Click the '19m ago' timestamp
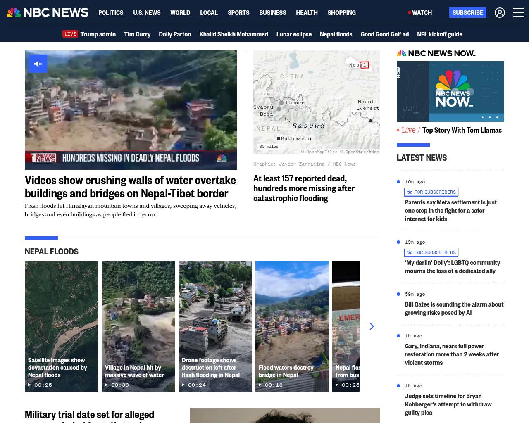The height and width of the screenshot is (423, 529). pos(415,242)
